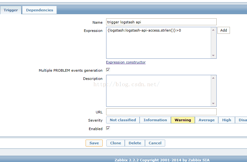Click the URL input field

pyautogui.click(x=161, y=112)
